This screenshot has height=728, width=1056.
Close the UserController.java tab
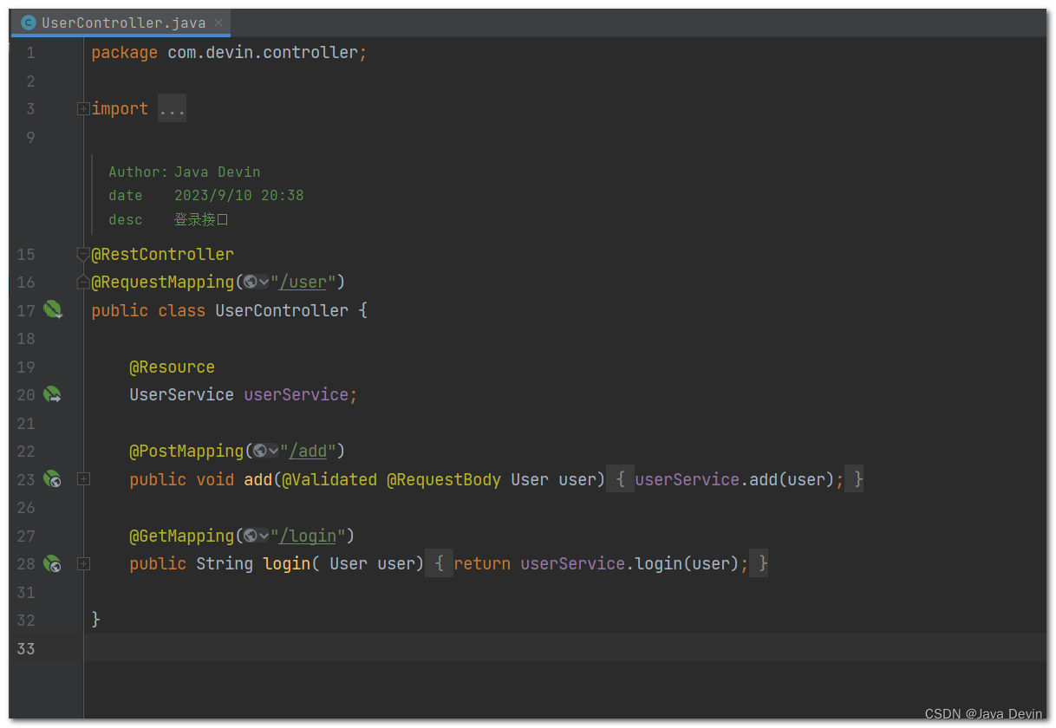(218, 23)
